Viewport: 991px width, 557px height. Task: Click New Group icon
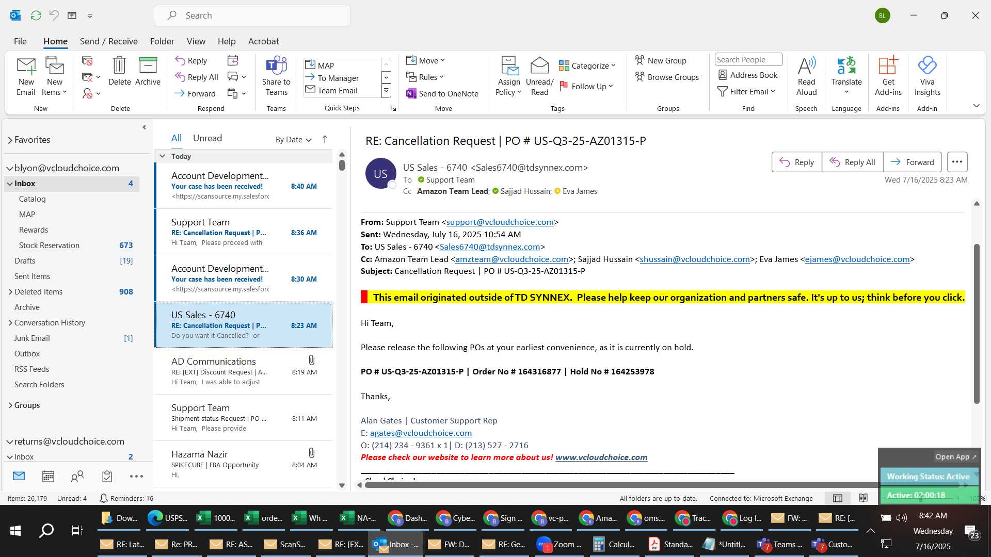tap(661, 60)
